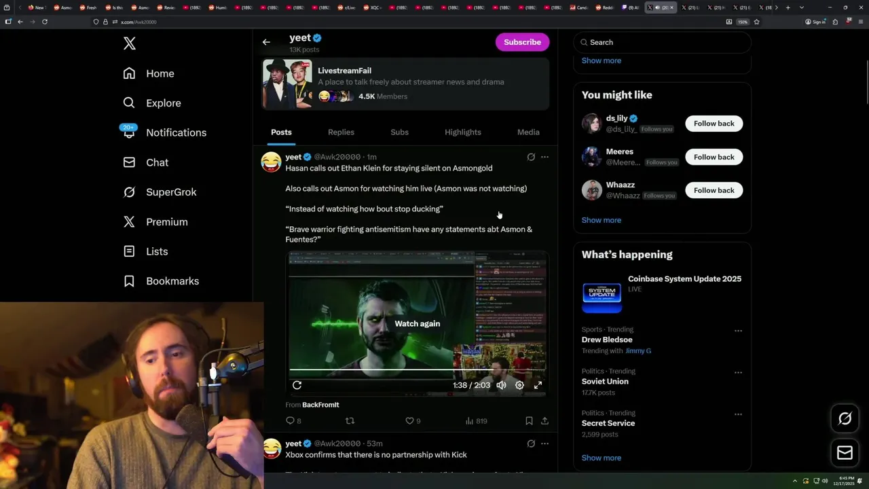
Task: Follow back ds_lily
Action: 714,124
